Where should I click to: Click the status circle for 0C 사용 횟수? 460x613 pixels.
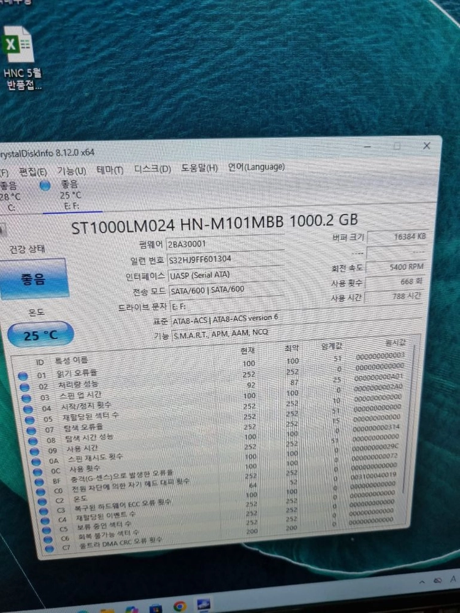coord(37,472)
